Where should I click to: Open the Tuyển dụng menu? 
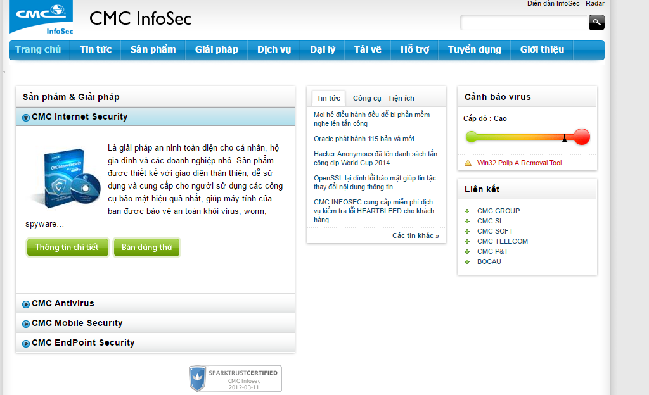point(474,49)
